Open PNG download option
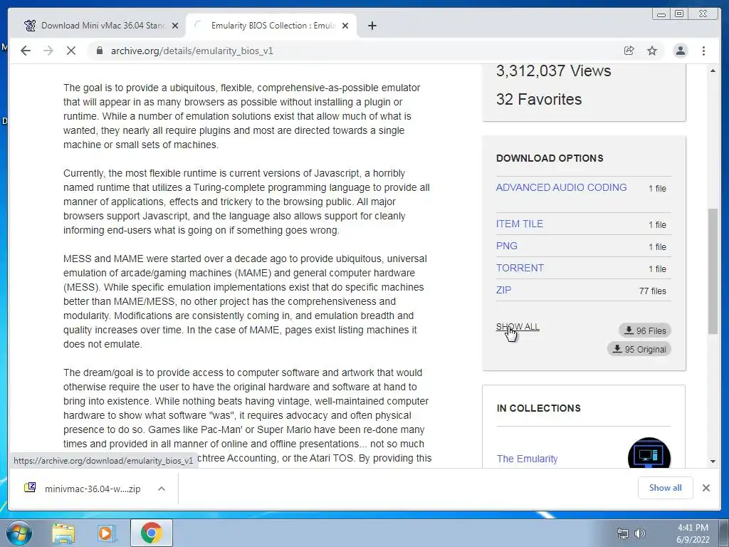Viewport: 729px width, 547px height. 506,246
